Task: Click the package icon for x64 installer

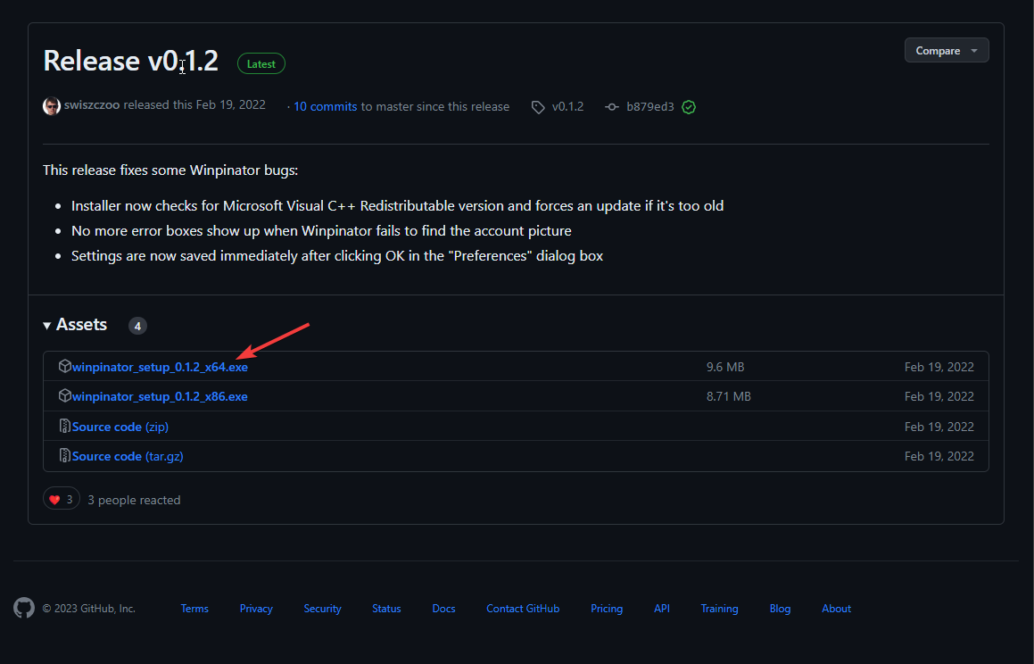Action: pos(64,366)
